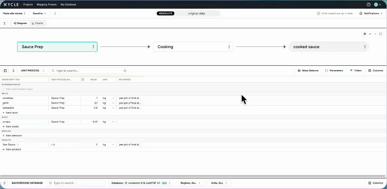
Task: Open the UNIT PROCESS selector
Action: (33, 70)
